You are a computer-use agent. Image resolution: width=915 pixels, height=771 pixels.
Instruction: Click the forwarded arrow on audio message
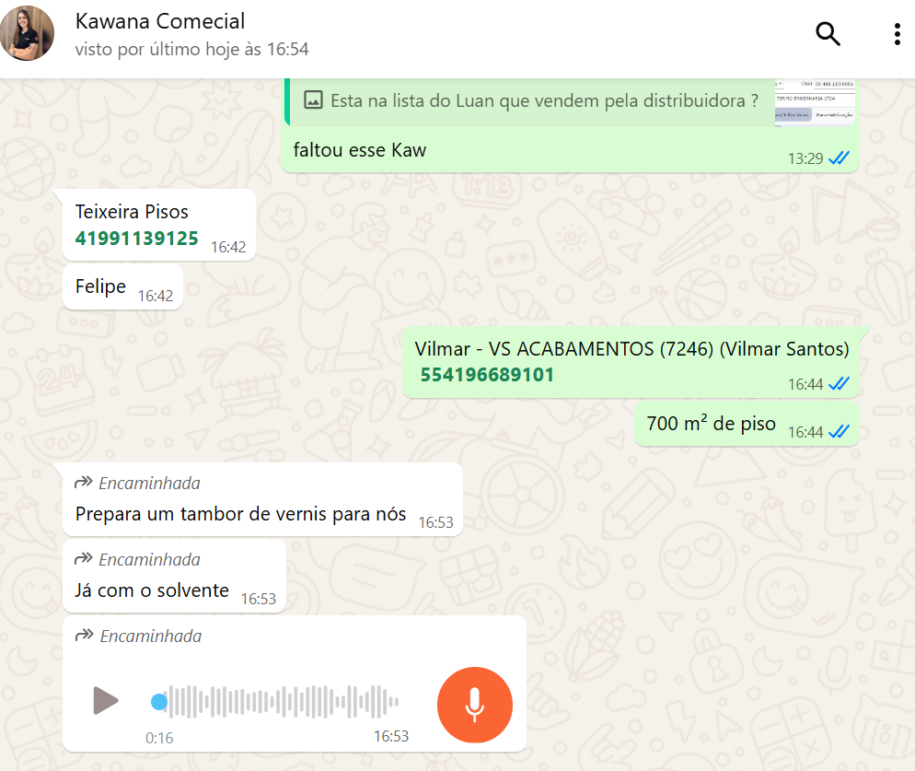tap(85, 635)
